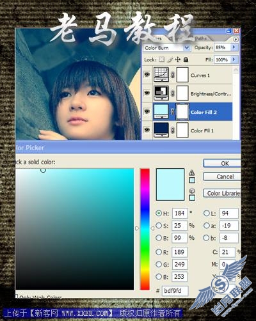Switch to the Paths tab
Image resolution: width=256 pixels, height=321 pixels.
coord(200,38)
